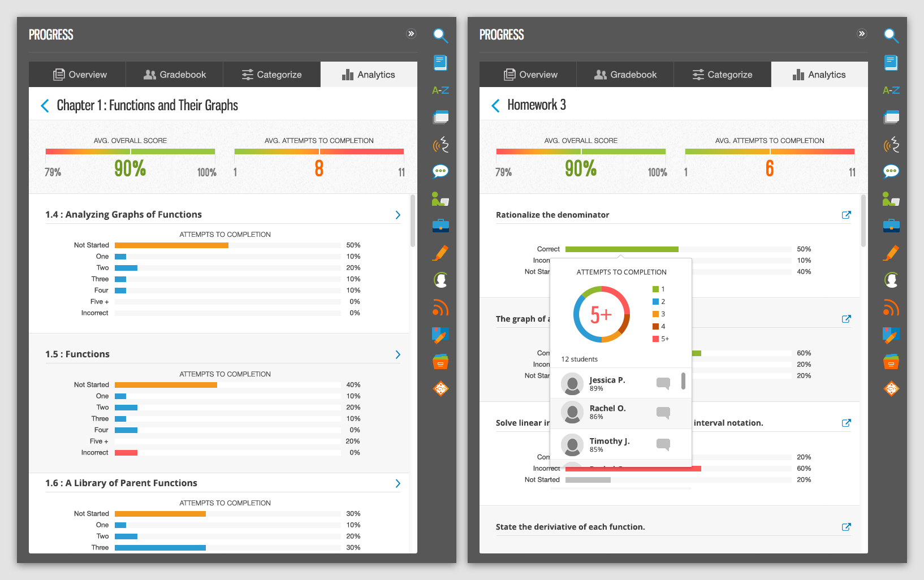
Task: Open external link for State the derivative question
Action: pyautogui.click(x=846, y=527)
